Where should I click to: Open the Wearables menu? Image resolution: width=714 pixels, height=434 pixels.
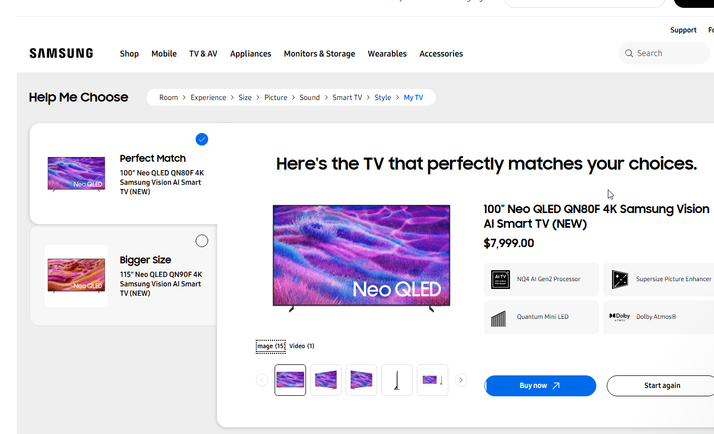387,53
